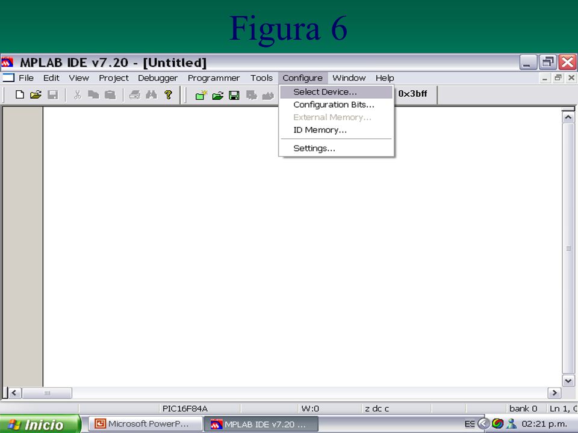Click the red-green swirl tray icon
Screen dimensions: 578x433
point(498,424)
